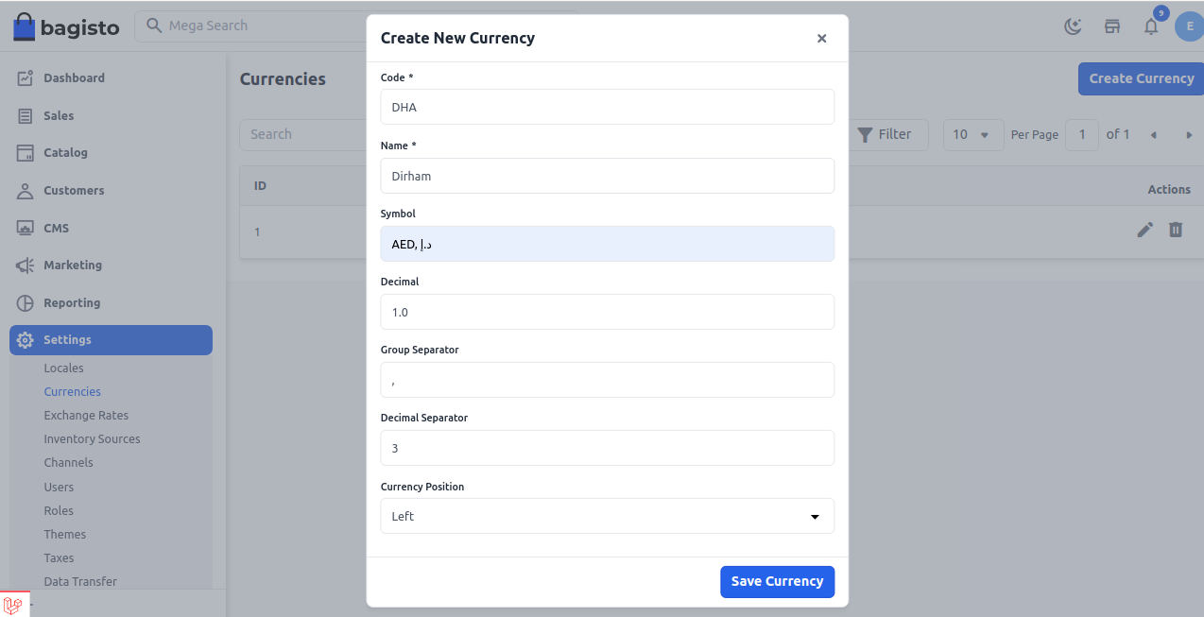
Task: Select CMS from the sidebar menu
Action: [57, 228]
